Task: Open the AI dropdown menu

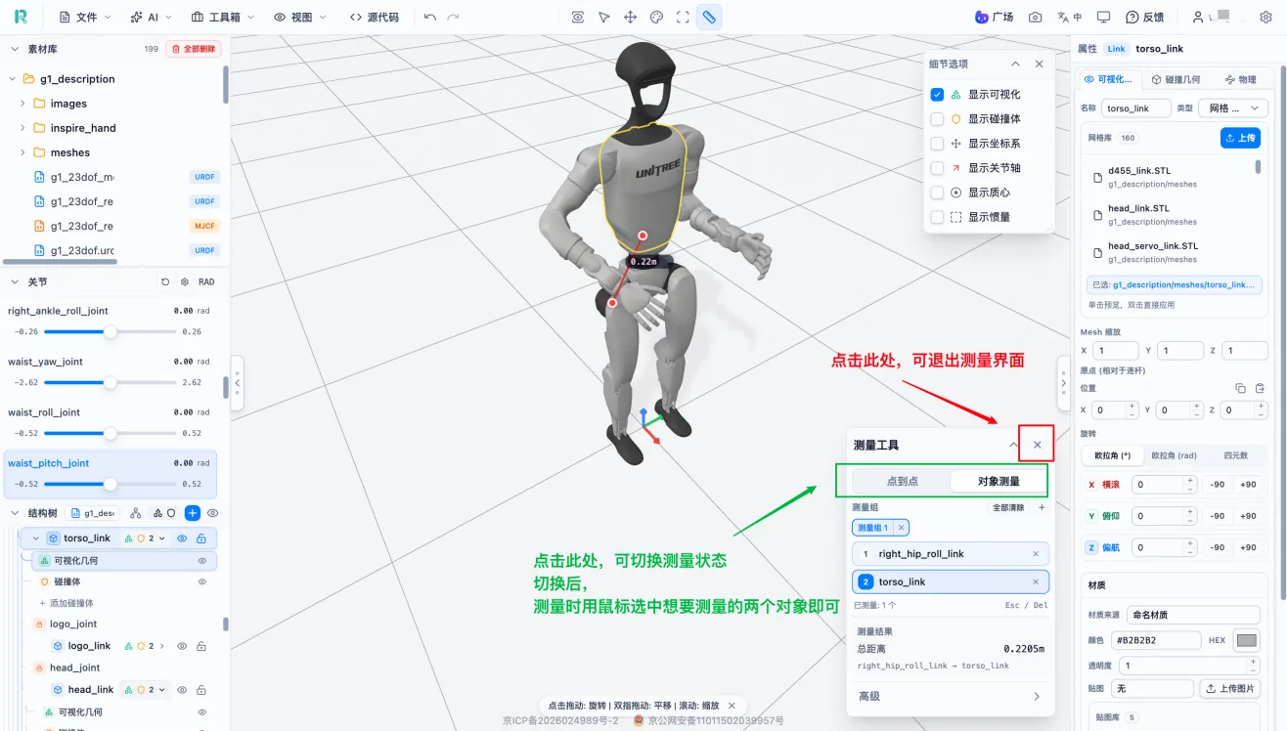Action: 151,17
